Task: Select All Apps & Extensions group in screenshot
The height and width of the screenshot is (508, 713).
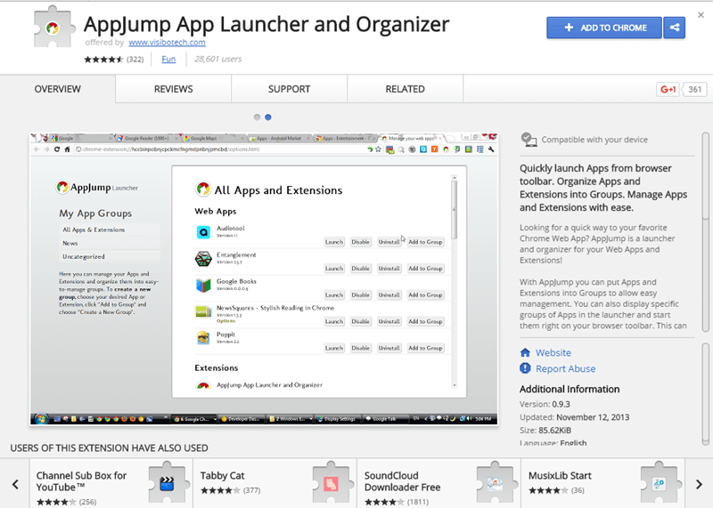Action: click(110, 230)
